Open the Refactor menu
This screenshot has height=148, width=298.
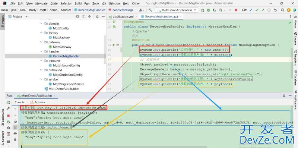coord(66,3)
